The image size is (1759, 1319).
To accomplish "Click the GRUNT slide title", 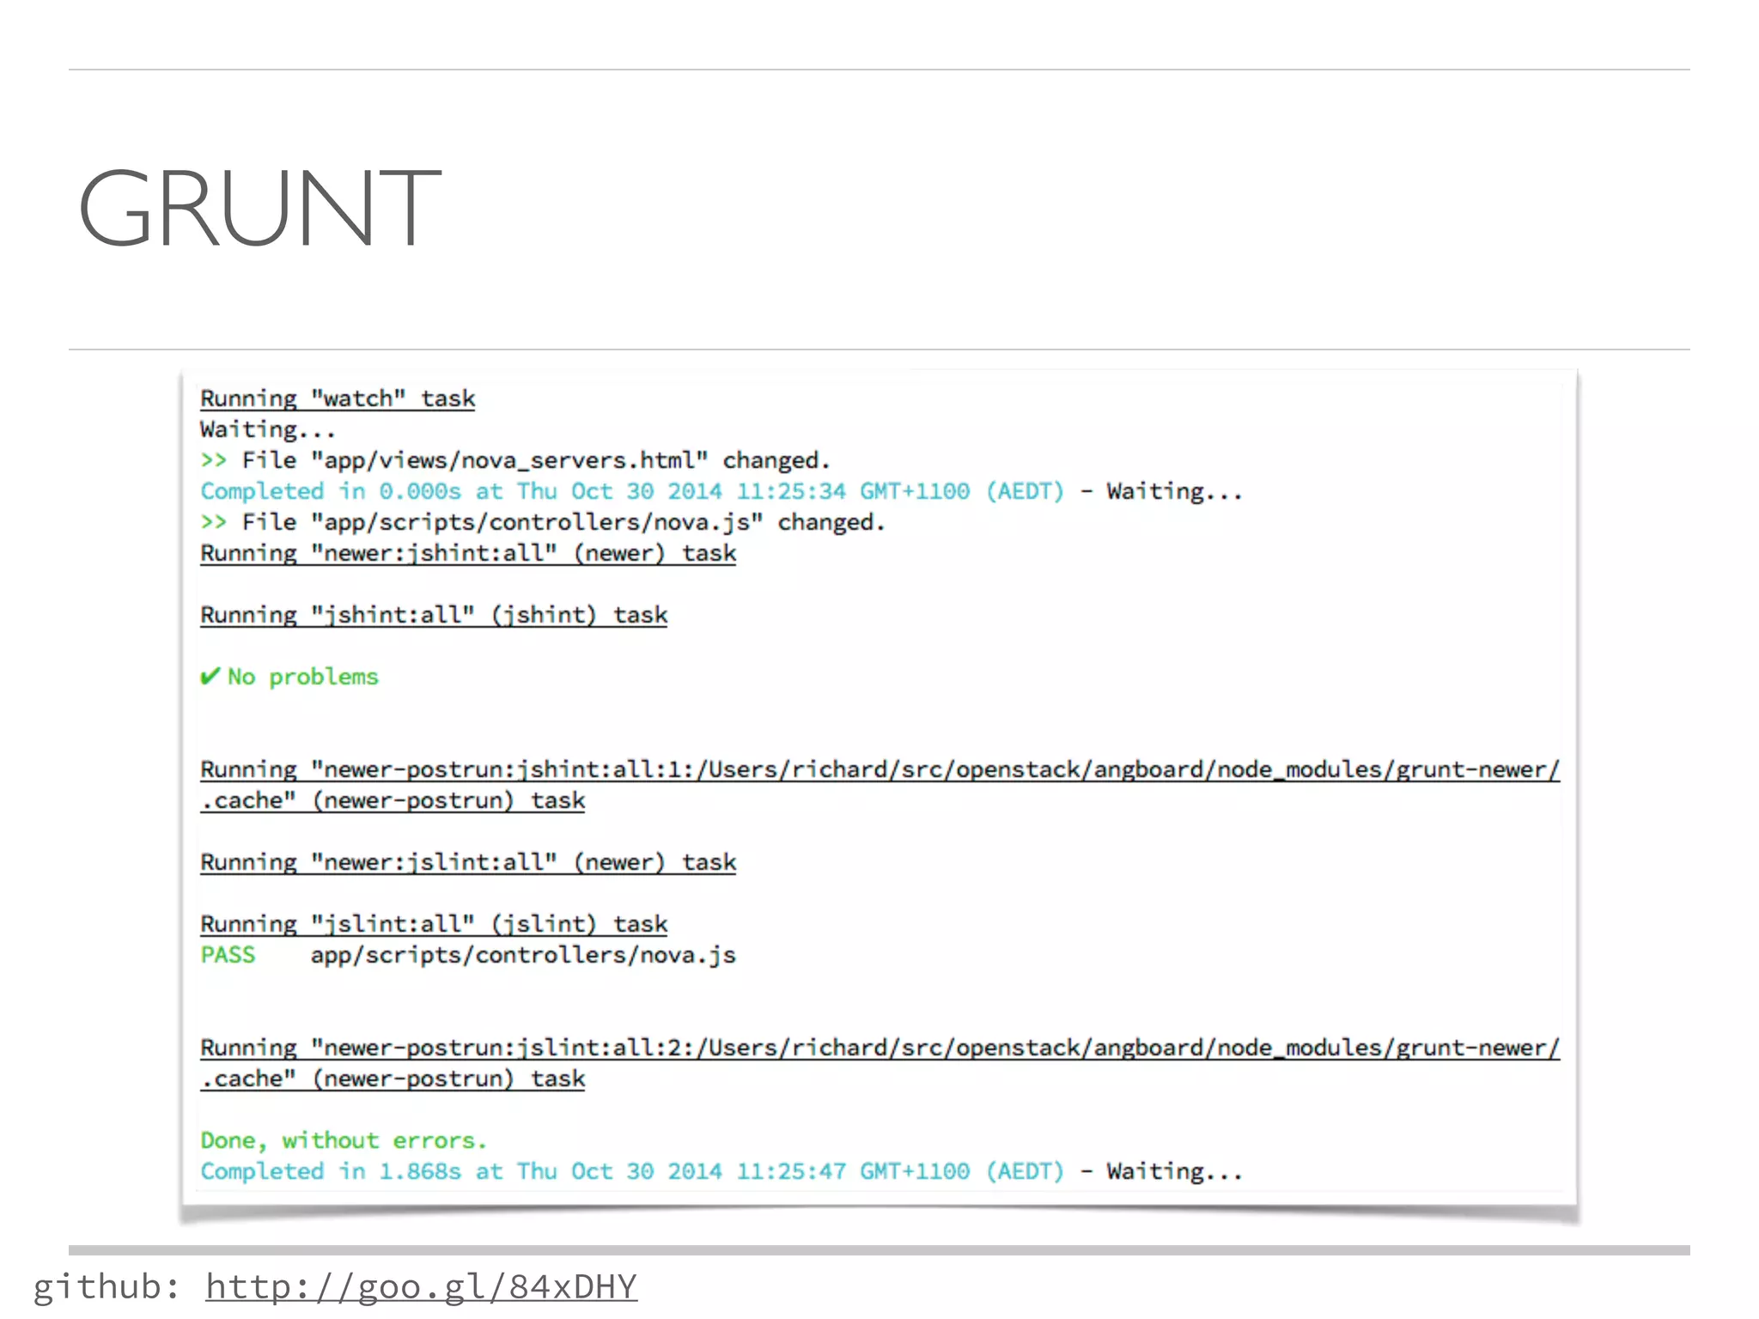I will tap(259, 208).
